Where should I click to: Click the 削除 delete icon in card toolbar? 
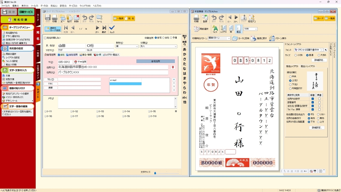76,18
